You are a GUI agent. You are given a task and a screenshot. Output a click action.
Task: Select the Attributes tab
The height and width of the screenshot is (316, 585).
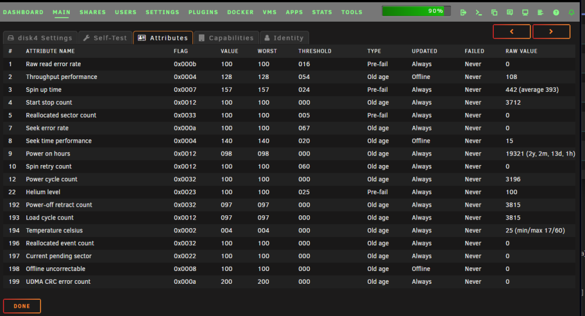tap(163, 37)
